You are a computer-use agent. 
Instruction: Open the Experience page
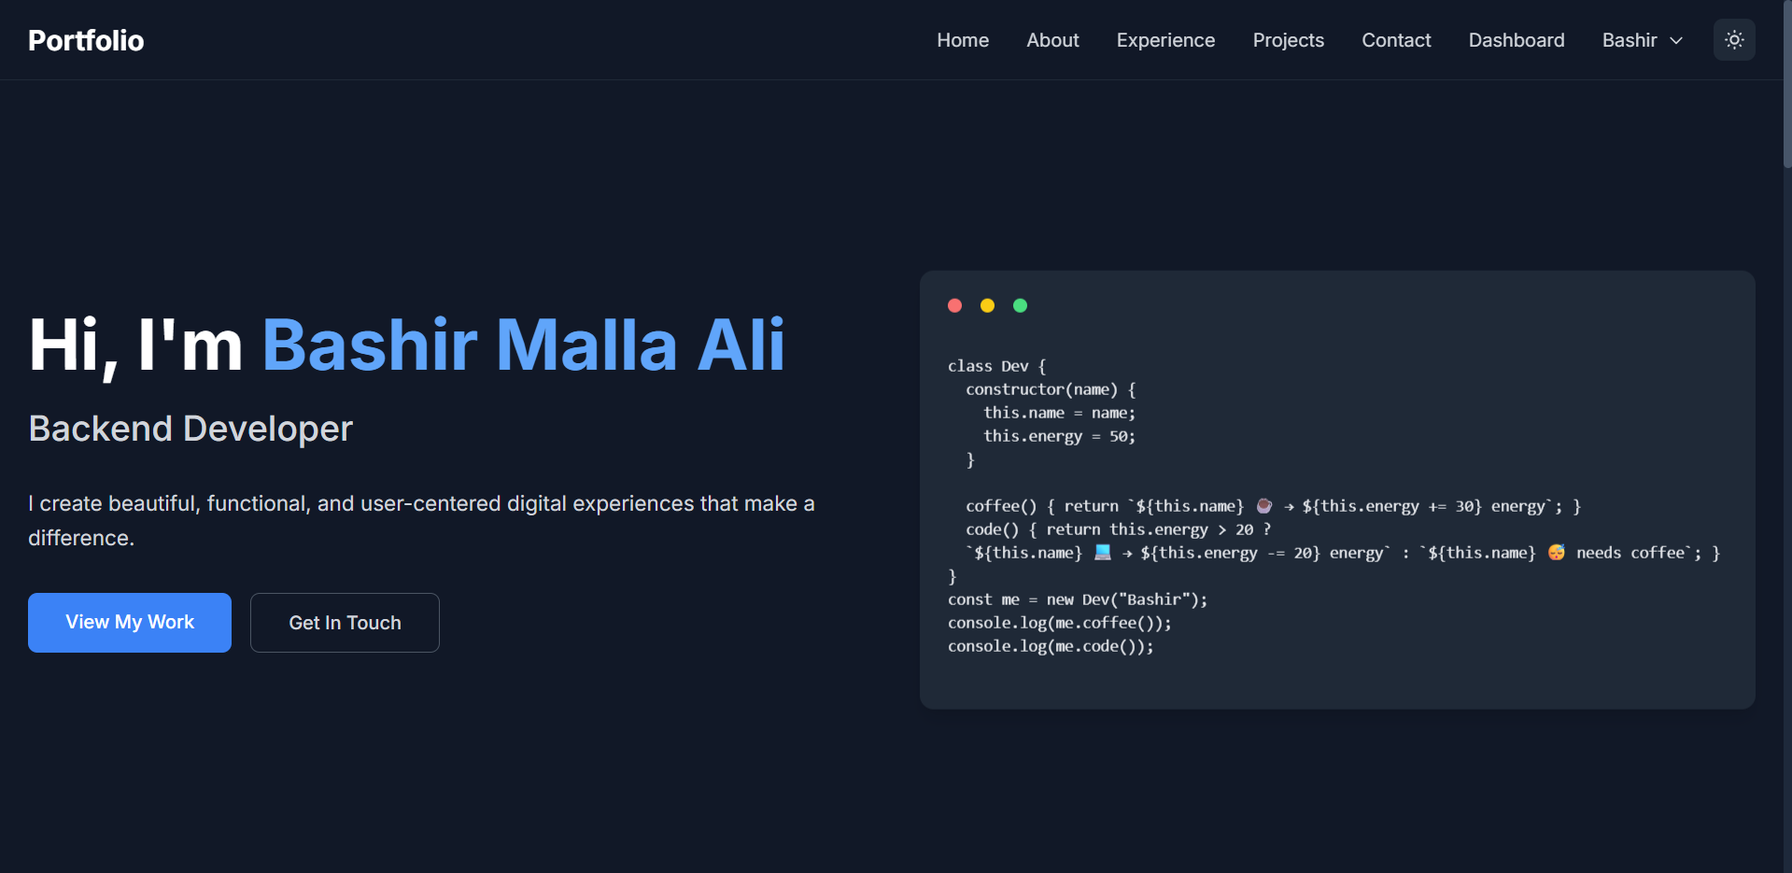pos(1164,39)
